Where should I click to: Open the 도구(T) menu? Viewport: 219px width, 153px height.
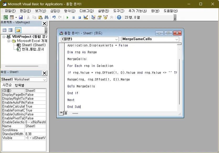(x=119, y=11)
